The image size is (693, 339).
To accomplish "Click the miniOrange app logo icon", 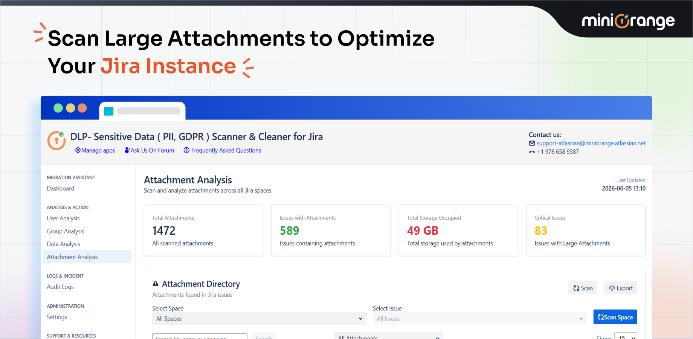I will pos(56,140).
